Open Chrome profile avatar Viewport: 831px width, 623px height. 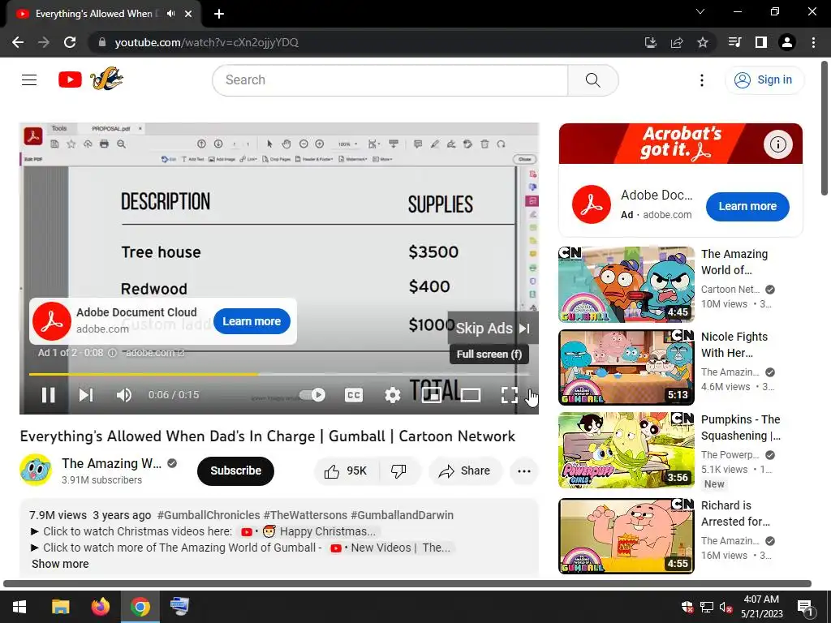click(787, 42)
